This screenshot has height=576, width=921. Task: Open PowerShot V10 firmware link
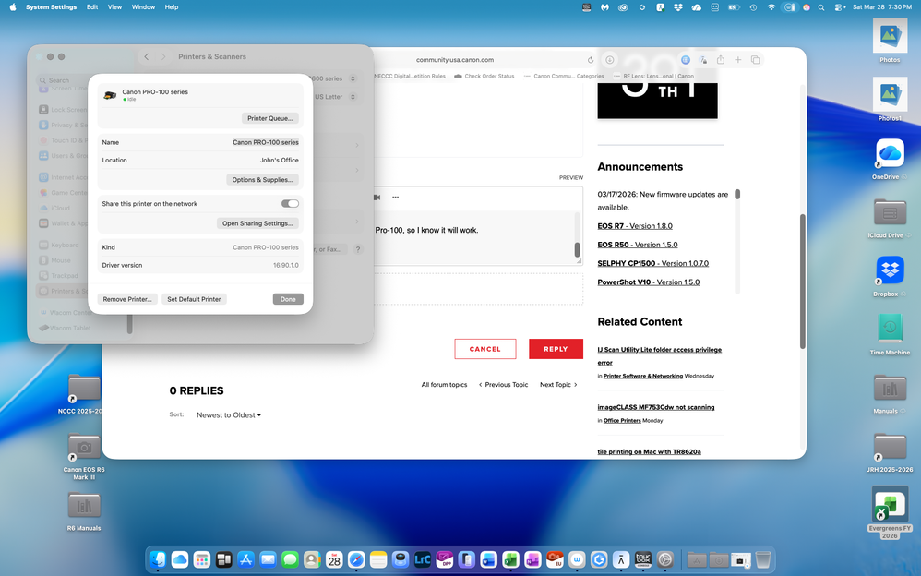(649, 282)
